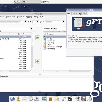Sort remote files by Filename column
This screenshot has width=102, height=102.
[56, 34]
